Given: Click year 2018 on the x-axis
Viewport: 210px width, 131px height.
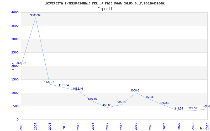Looking at the screenshot, I should coord(122,126).
